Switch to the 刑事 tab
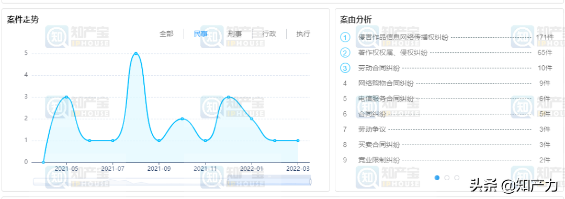Viewport: 565px width, 199px height. (234, 34)
